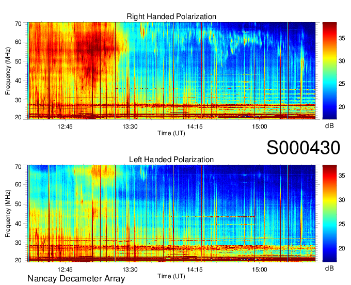Click the 20 frequency tick on lower plot
This screenshot has width=351, height=285.
pyautogui.click(x=18, y=260)
